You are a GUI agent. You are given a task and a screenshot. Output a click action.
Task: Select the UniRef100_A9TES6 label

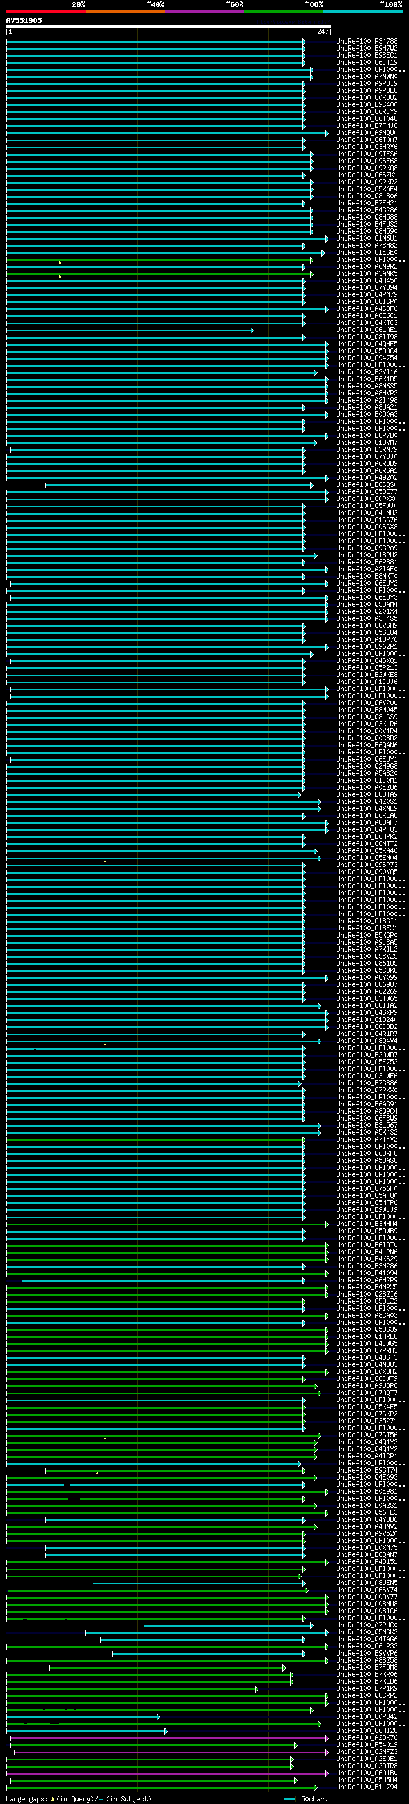(x=367, y=154)
